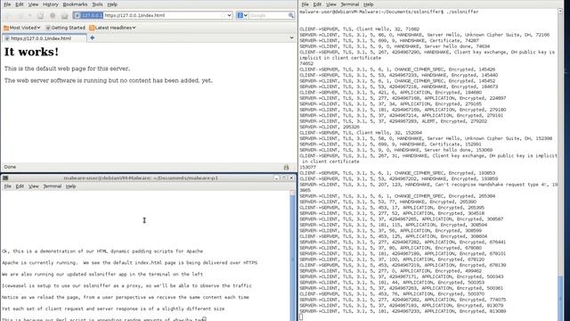This screenshot has width=570, height=321.
Task: Open the browser File menu
Action: point(7,4)
